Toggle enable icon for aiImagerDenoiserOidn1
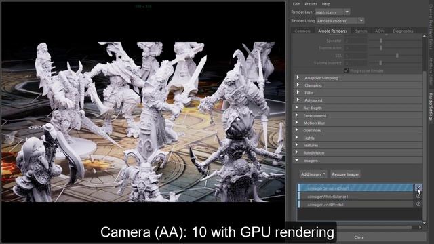The width and height of the screenshot is (434, 244). coord(418,188)
